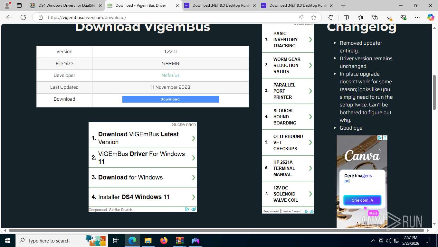Click AdChoices icon on Canva ad
This screenshot has width=438, height=247.
tap(380, 138)
